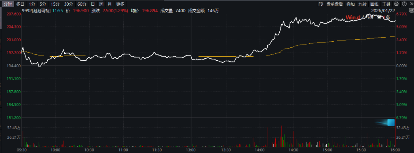The image size is (414, 153).
Task: Open the 画线 drawing tools
Action: pyautogui.click(x=374, y=4)
